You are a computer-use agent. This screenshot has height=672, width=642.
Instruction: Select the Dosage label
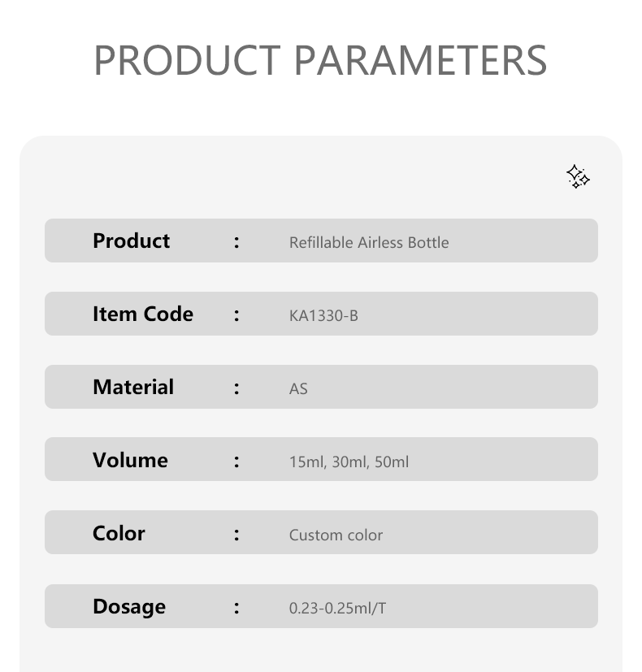(x=129, y=607)
